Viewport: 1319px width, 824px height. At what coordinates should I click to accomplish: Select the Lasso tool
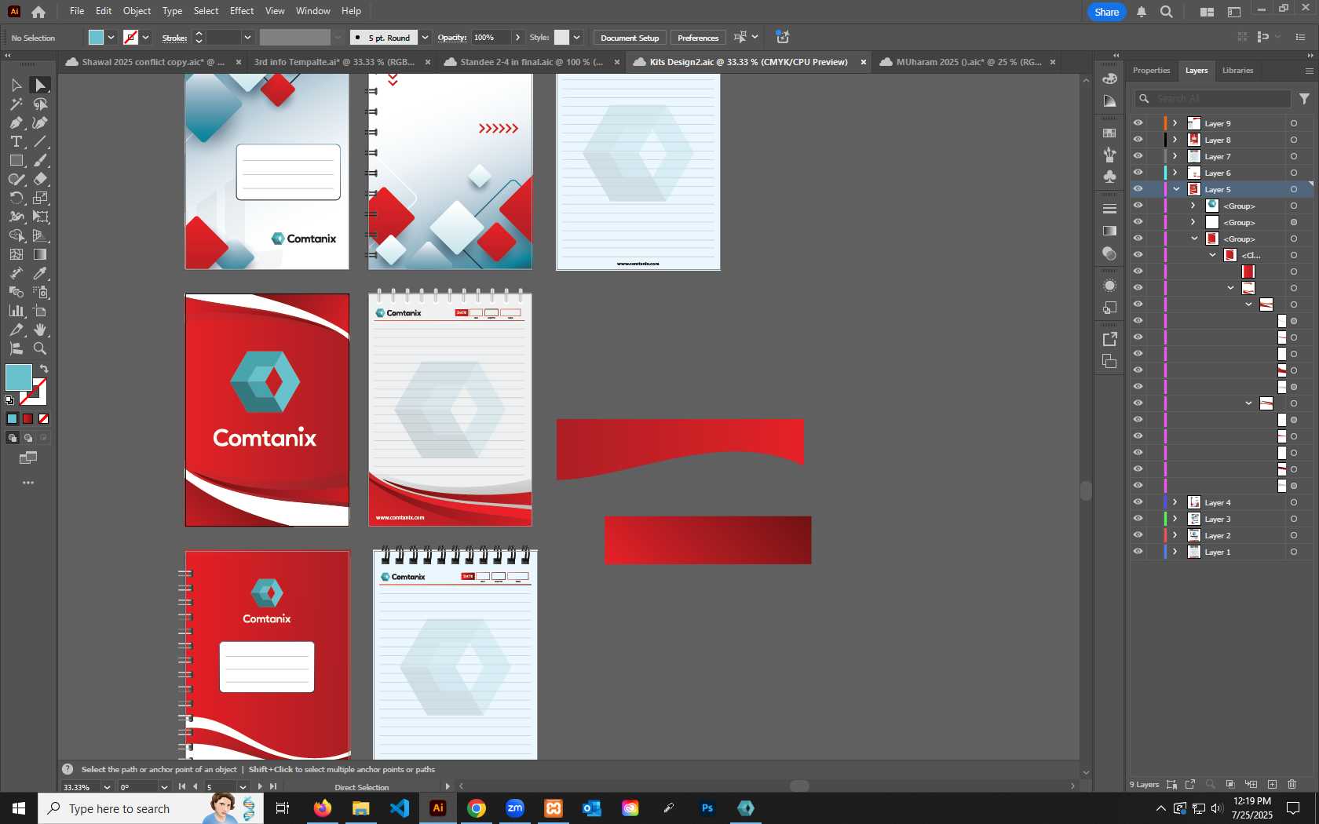[40, 104]
